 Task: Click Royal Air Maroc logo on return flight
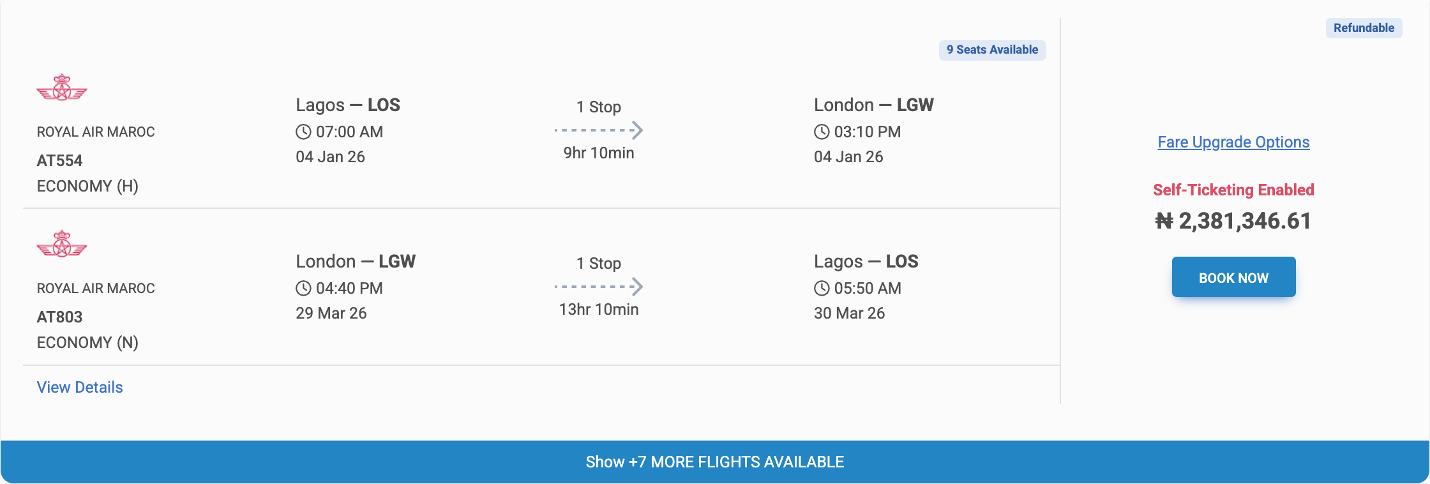coord(62,244)
